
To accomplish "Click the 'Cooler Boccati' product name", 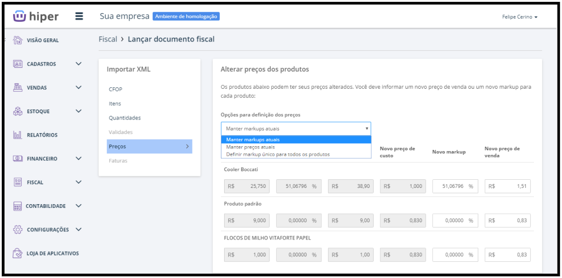I will (241, 169).
